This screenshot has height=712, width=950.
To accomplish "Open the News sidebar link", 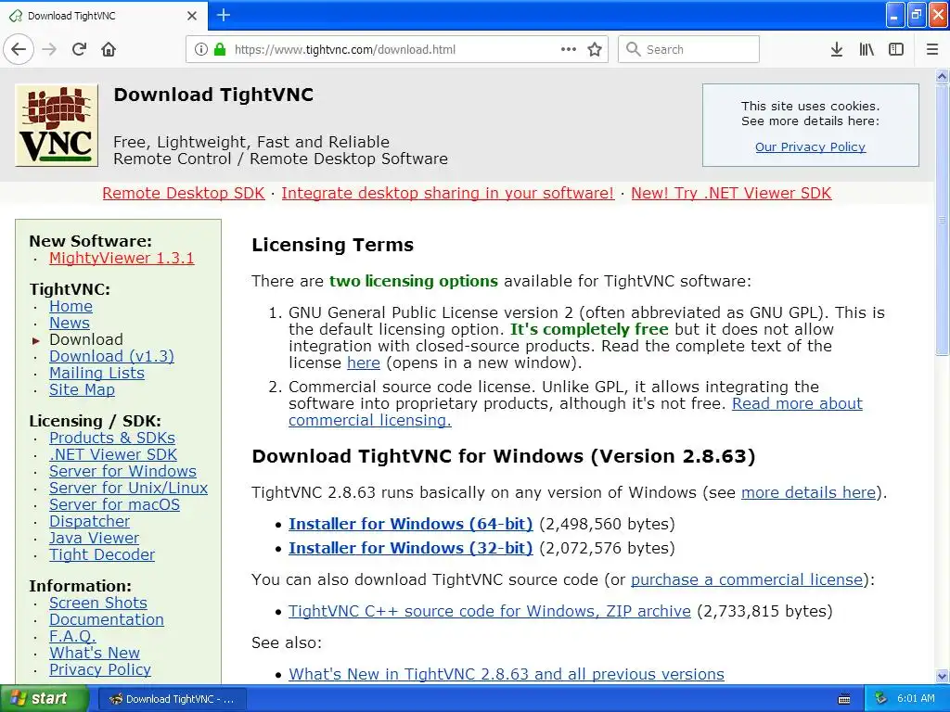I will tap(69, 323).
